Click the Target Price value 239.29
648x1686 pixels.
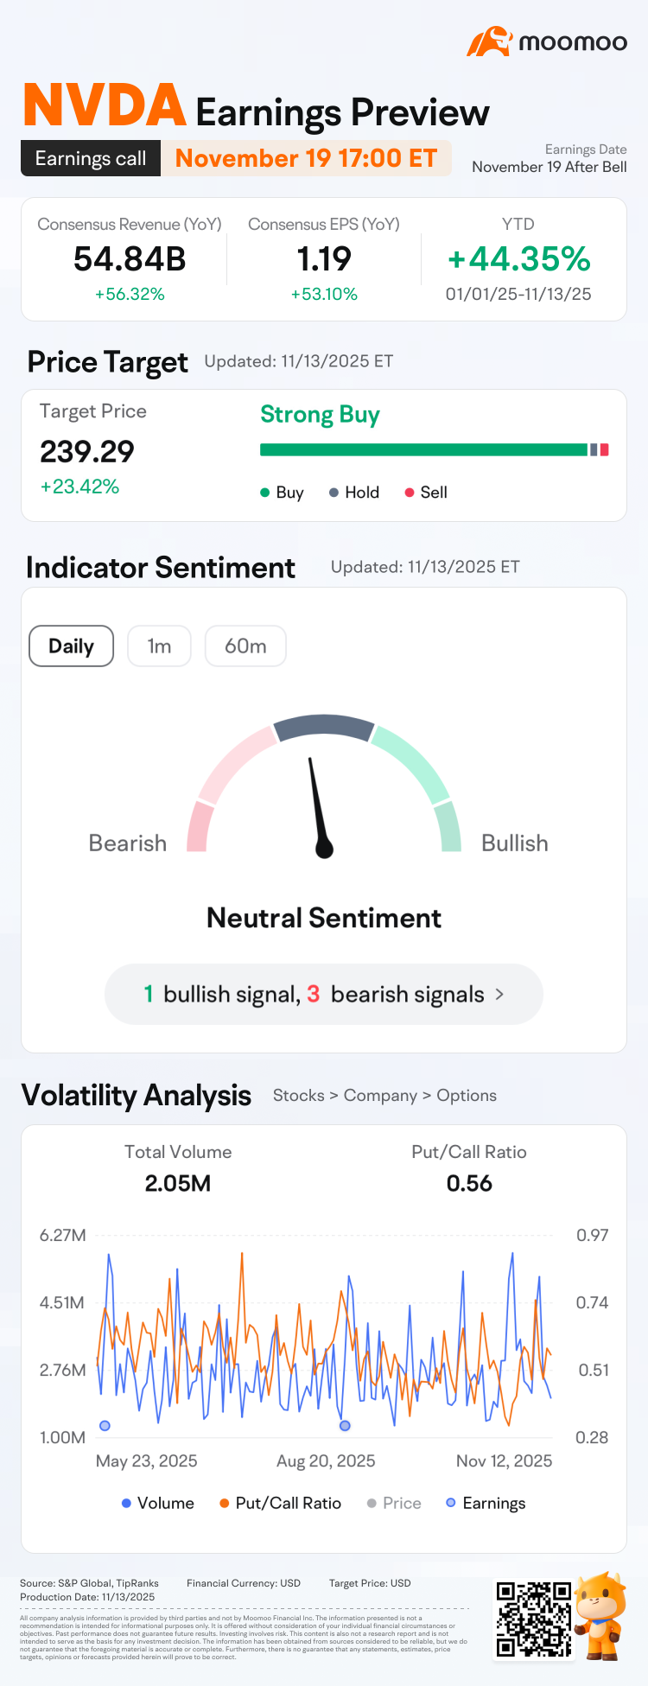[86, 452]
